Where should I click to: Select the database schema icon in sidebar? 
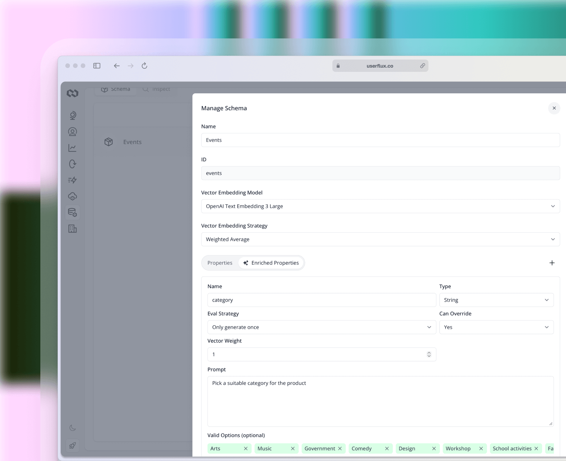72,212
